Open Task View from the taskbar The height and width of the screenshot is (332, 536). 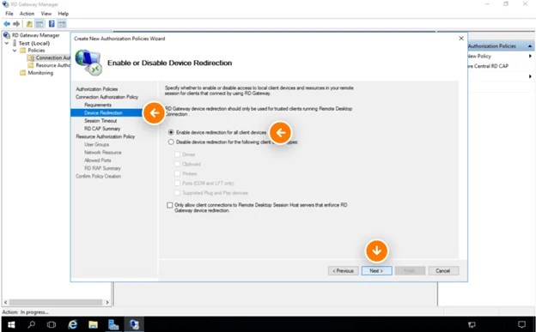pyautogui.click(x=52, y=324)
